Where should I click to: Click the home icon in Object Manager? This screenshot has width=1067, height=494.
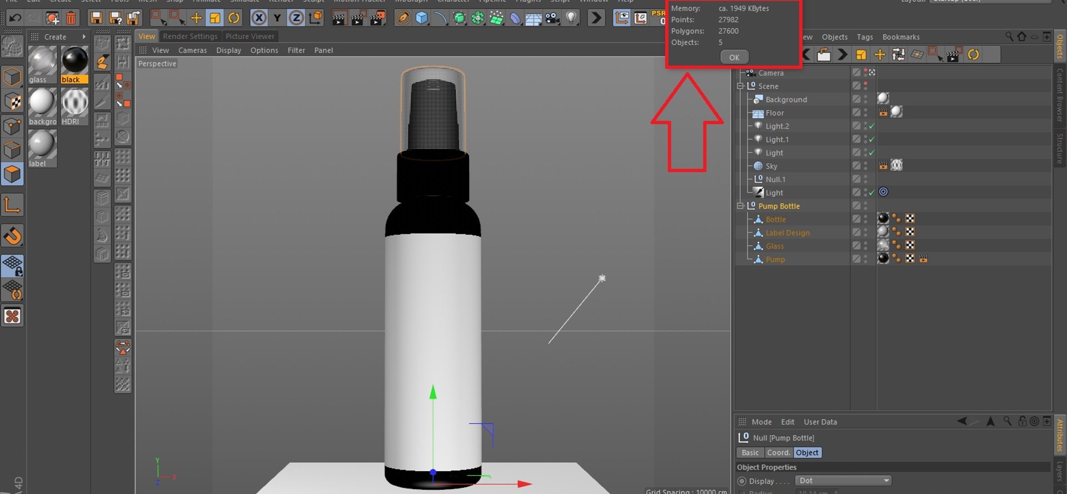[1021, 37]
